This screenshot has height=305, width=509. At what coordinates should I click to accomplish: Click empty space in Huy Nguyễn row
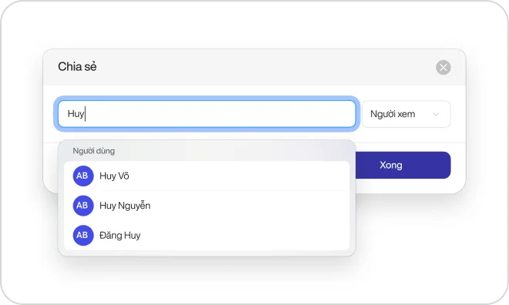pos(250,206)
